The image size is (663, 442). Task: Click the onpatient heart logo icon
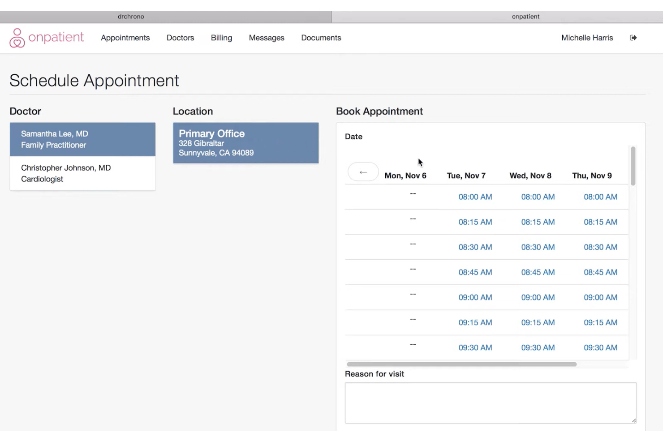point(17,38)
